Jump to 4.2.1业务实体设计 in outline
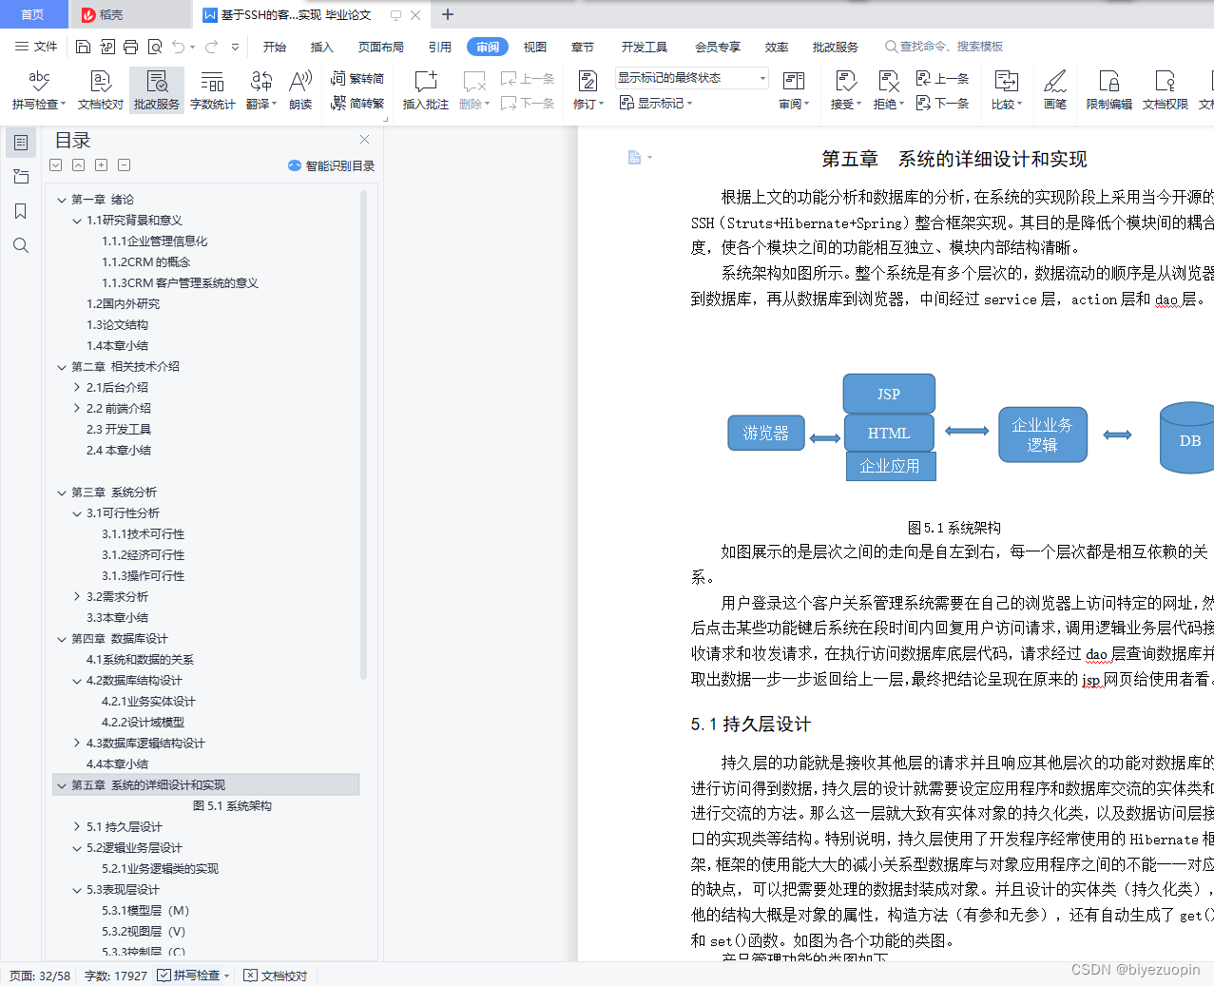This screenshot has height=986, width=1214. tap(148, 702)
